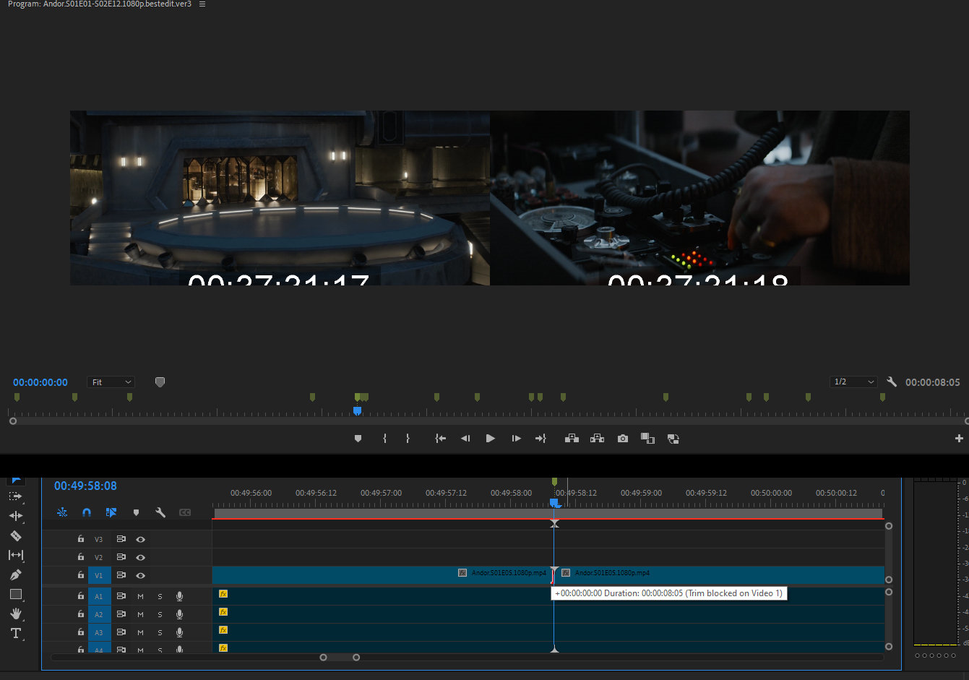Click the program timecode 00:00:00:00
969x680 pixels.
coord(40,382)
